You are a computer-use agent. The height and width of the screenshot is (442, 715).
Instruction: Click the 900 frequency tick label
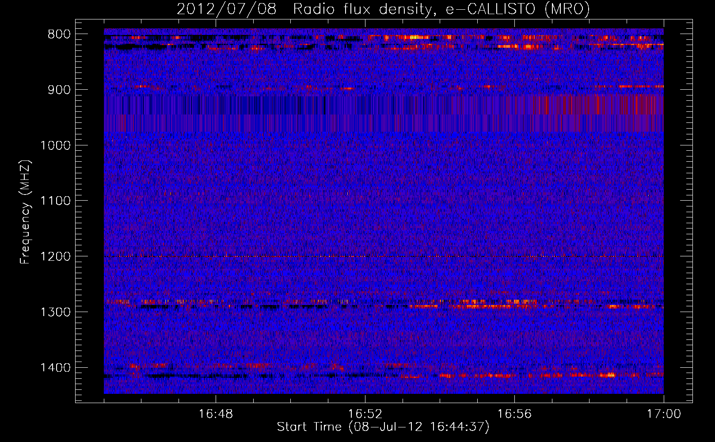click(x=59, y=90)
